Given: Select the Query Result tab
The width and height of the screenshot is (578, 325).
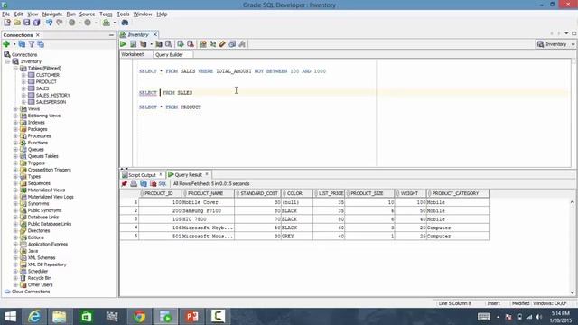Looking at the screenshot, I should pyautogui.click(x=189, y=174).
